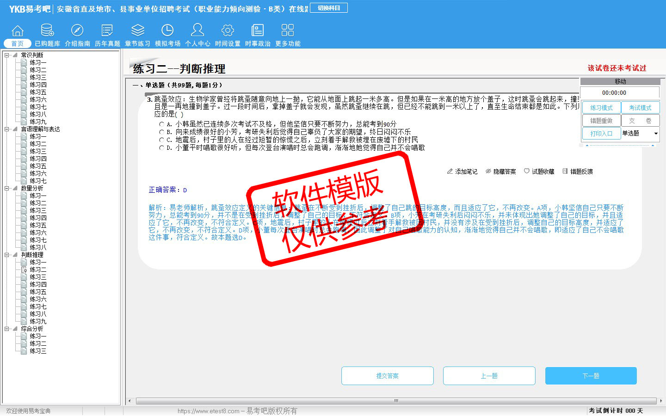The height and width of the screenshot is (416, 666).
Task: Choose answer option D radio button
Action: pos(161,148)
